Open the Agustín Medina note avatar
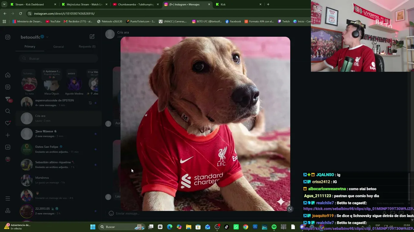 74,84
